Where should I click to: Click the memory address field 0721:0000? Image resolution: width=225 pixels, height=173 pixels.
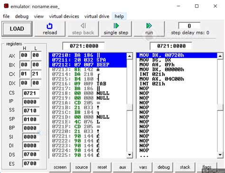84,46
